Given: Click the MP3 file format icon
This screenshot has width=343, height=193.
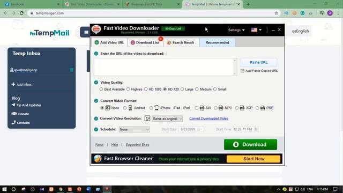Looking at the screenshot, I should tap(221, 108).
